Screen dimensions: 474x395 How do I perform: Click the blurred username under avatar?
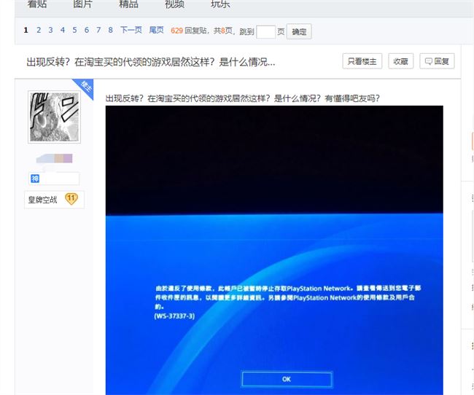(x=54, y=158)
